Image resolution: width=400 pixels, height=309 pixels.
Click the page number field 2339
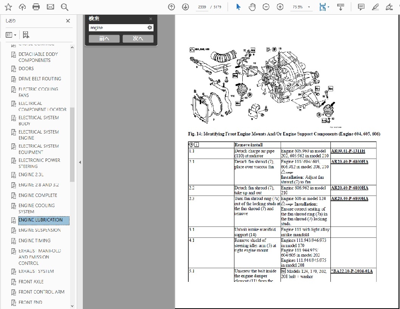tap(202, 7)
